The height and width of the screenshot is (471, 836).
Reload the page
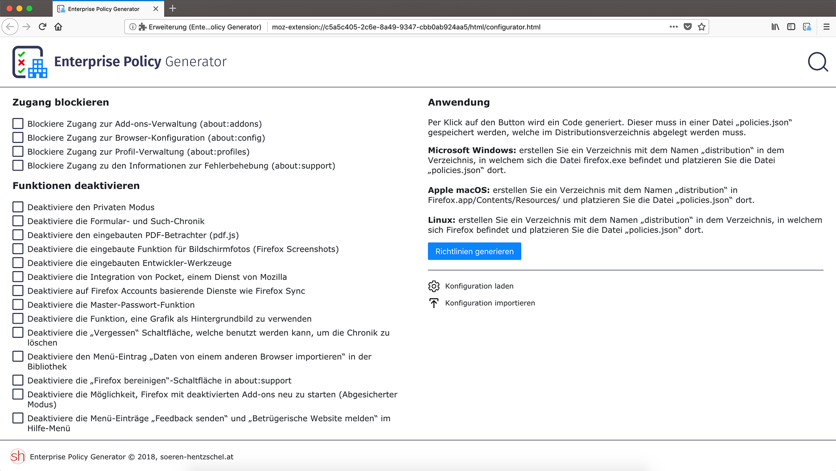tap(42, 27)
